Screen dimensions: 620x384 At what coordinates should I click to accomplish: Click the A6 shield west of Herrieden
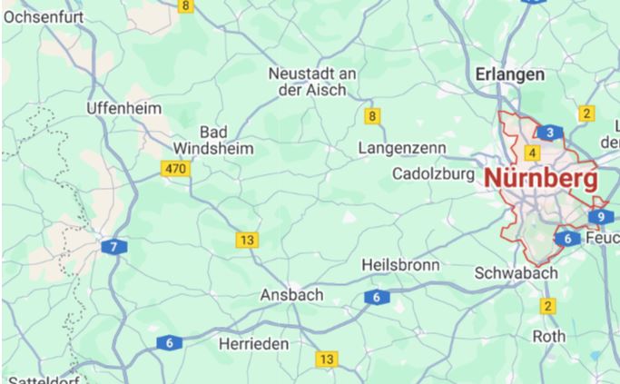[x=170, y=343]
